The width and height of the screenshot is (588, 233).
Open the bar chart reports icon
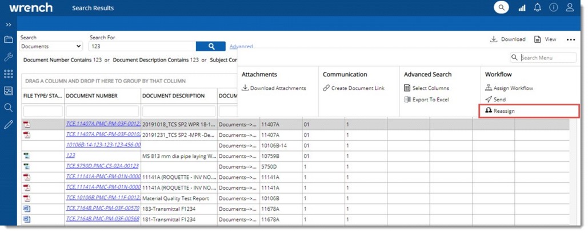[522, 8]
